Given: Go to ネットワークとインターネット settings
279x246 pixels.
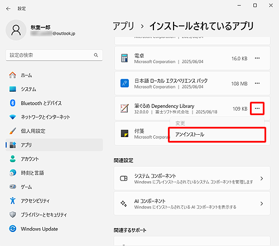Looking at the screenshot, I should 54,117.
